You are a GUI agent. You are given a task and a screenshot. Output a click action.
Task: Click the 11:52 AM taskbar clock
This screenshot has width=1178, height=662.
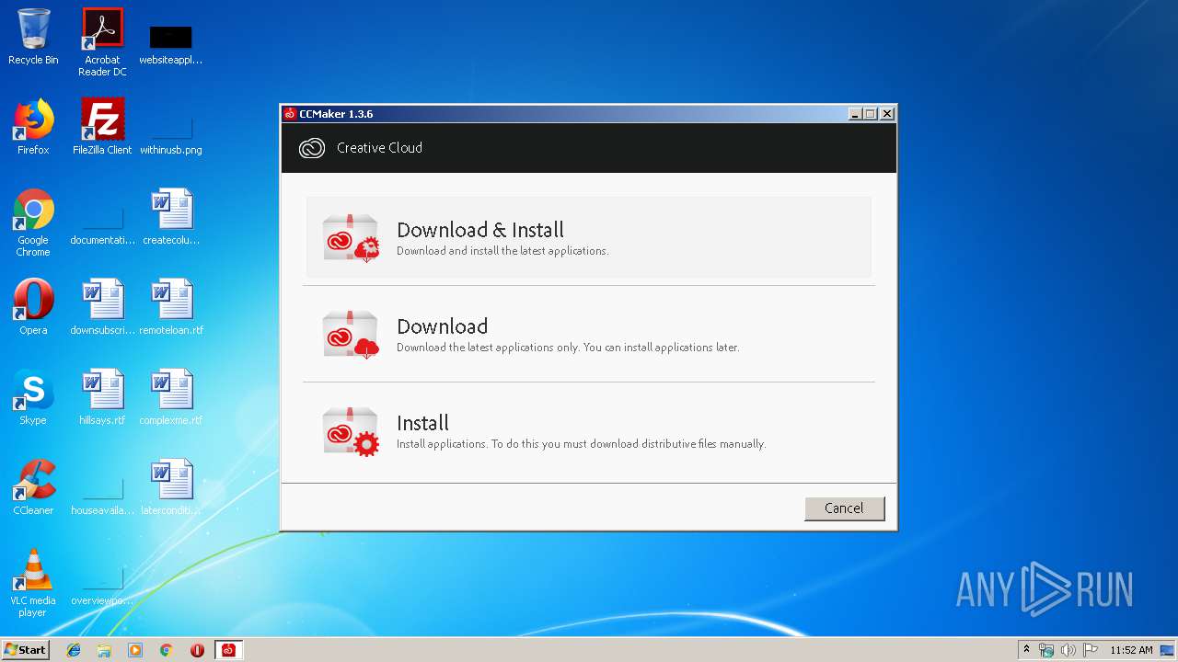coord(1131,650)
